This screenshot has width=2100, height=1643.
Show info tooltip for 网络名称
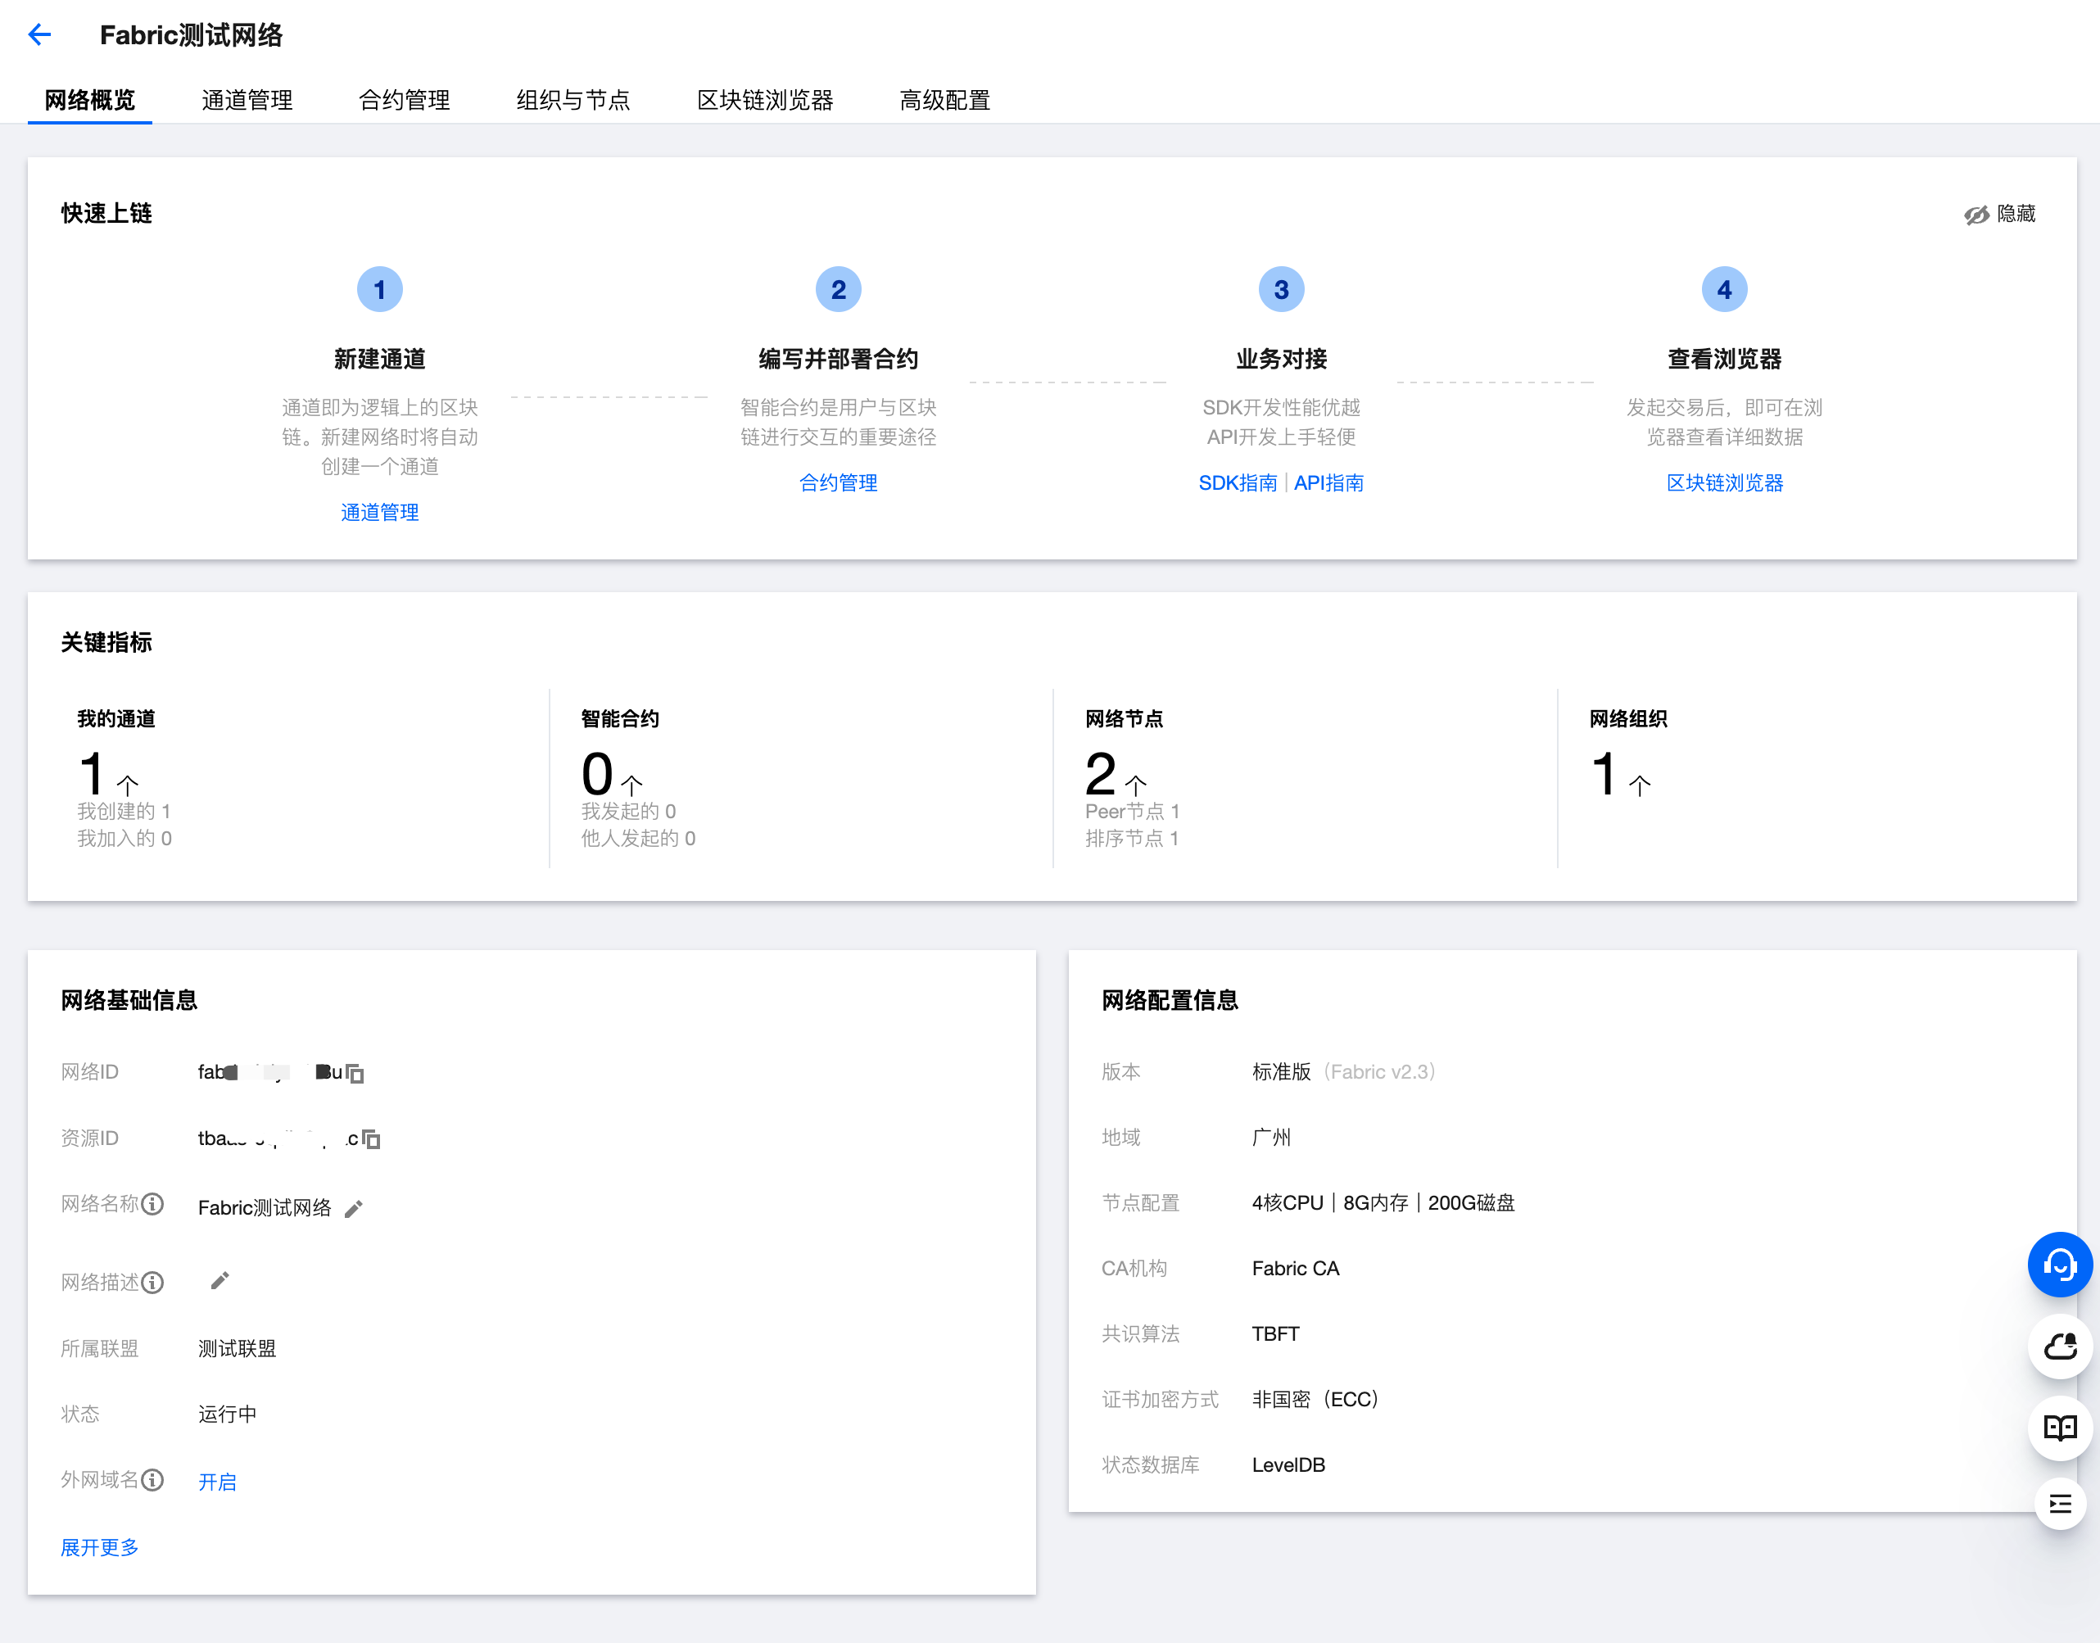coord(153,1204)
